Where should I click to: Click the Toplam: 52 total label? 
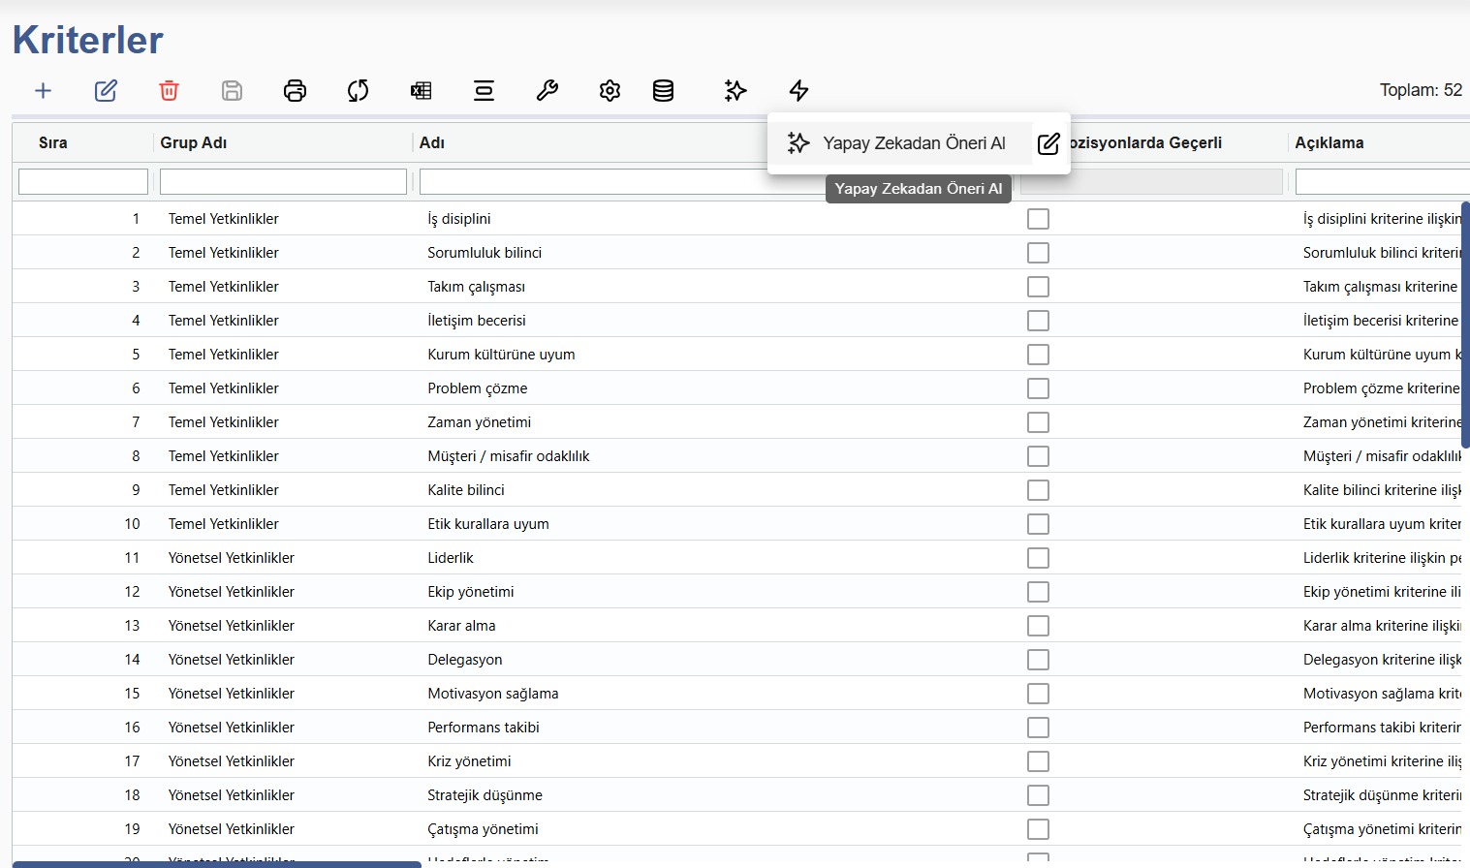1421,90
